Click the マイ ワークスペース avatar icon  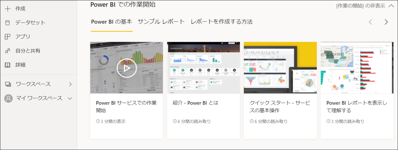pyautogui.click(x=8, y=98)
